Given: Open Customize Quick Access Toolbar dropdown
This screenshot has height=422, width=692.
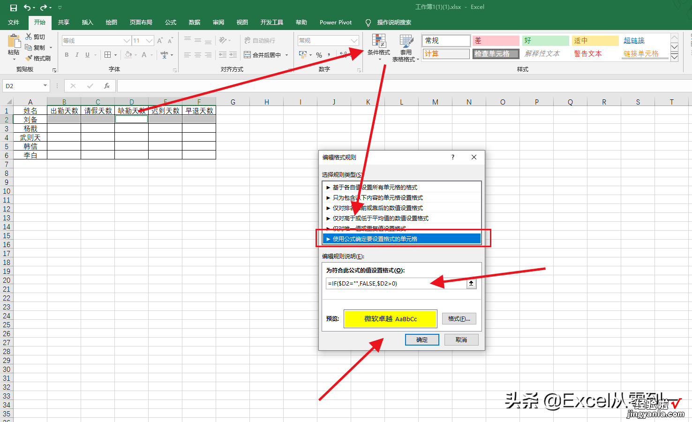Looking at the screenshot, I should pos(60,8).
